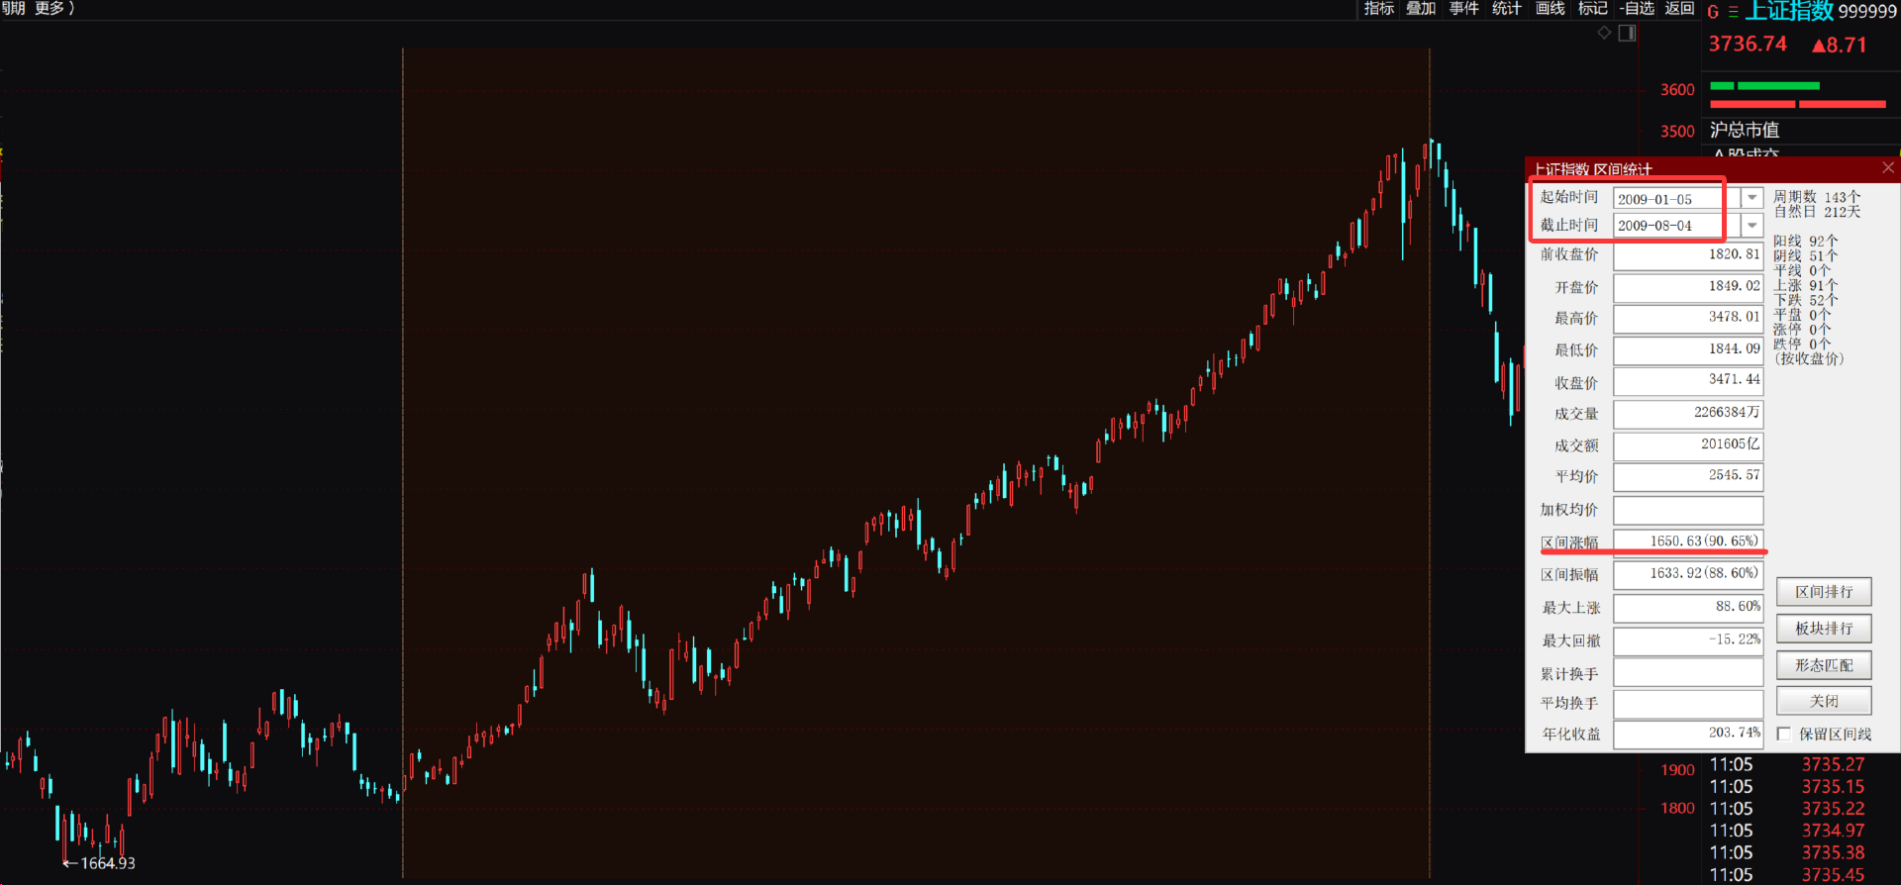Viewport: 1901px width, 885px height.
Task: Click the 年化收益 field 203.74%
Action: (1688, 734)
